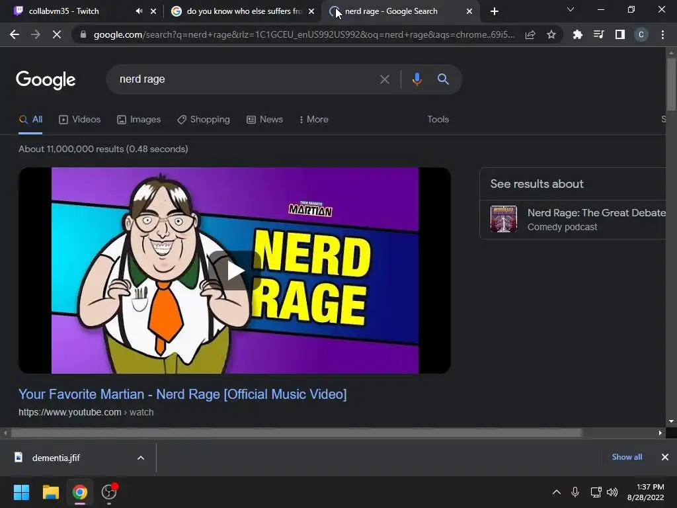Image resolution: width=677 pixels, height=508 pixels.
Task: Click the padlock site info icon
Action: (x=83, y=34)
